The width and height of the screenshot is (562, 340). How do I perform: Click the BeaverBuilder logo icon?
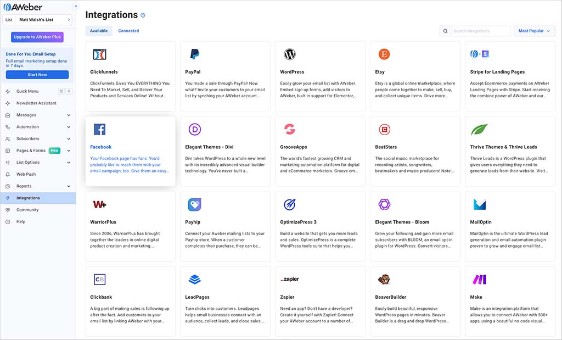(x=384, y=280)
